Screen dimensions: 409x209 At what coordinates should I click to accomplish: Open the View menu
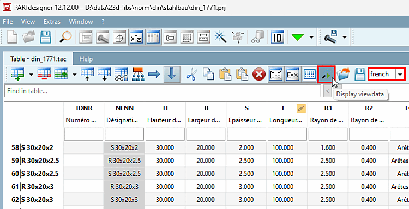pyautogui.click(x=28, y=22)
